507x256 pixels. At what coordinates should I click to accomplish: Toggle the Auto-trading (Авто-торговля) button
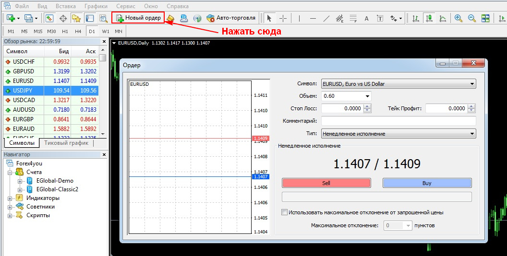[231, 18]
